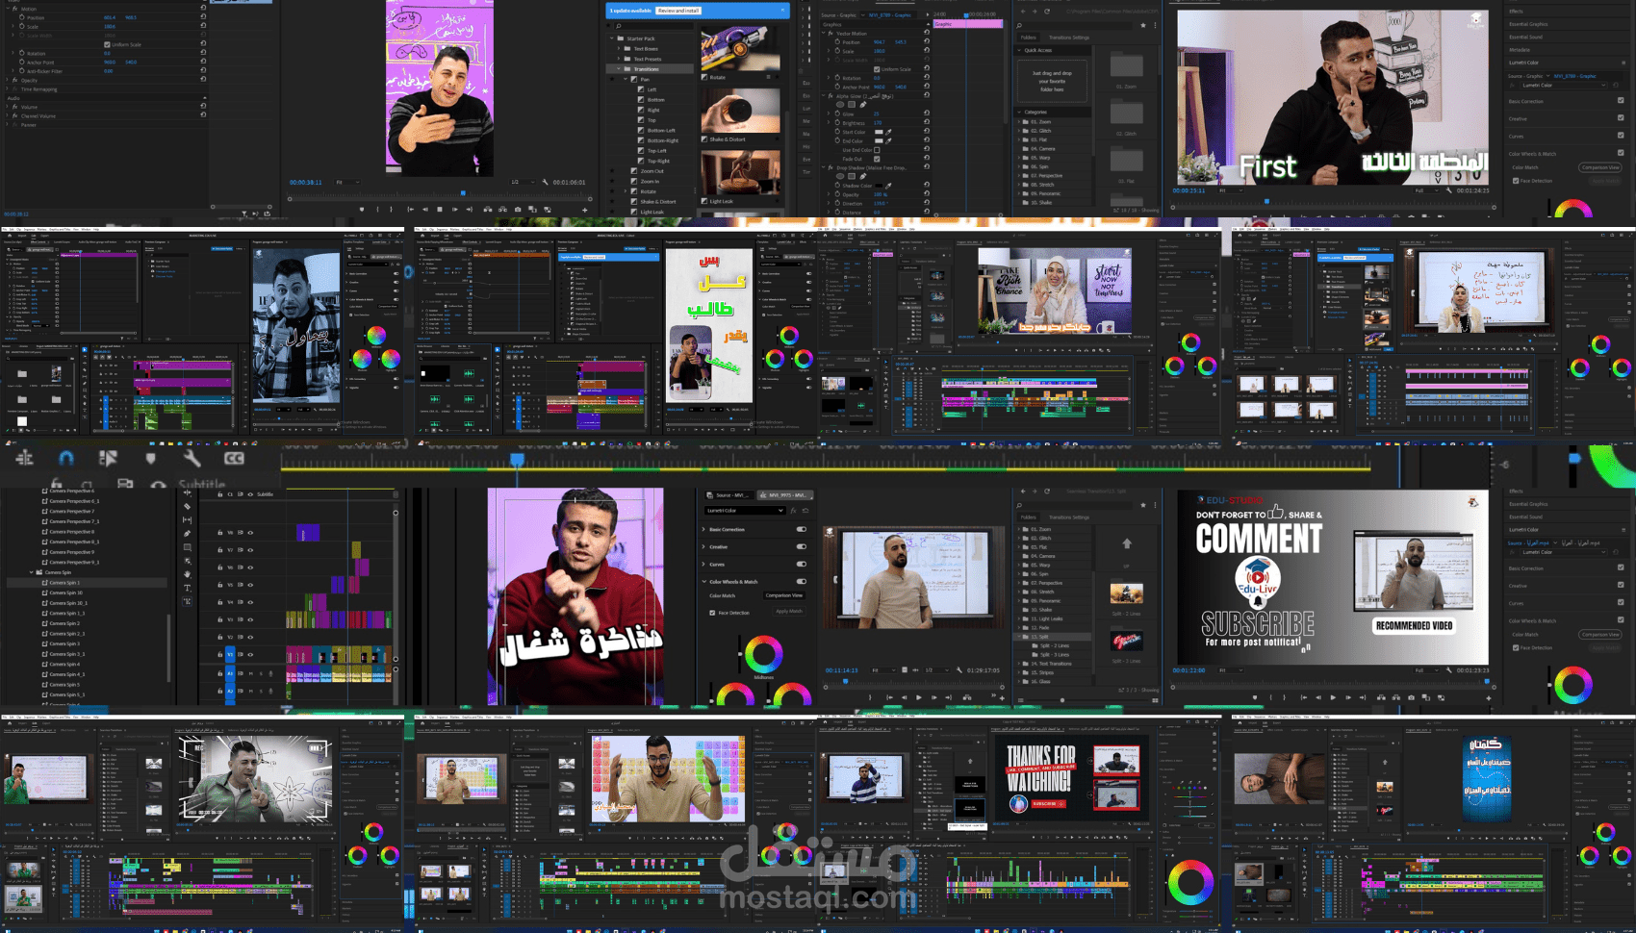Open wrench settings beside timecode 00:01:23:23

1448,670
